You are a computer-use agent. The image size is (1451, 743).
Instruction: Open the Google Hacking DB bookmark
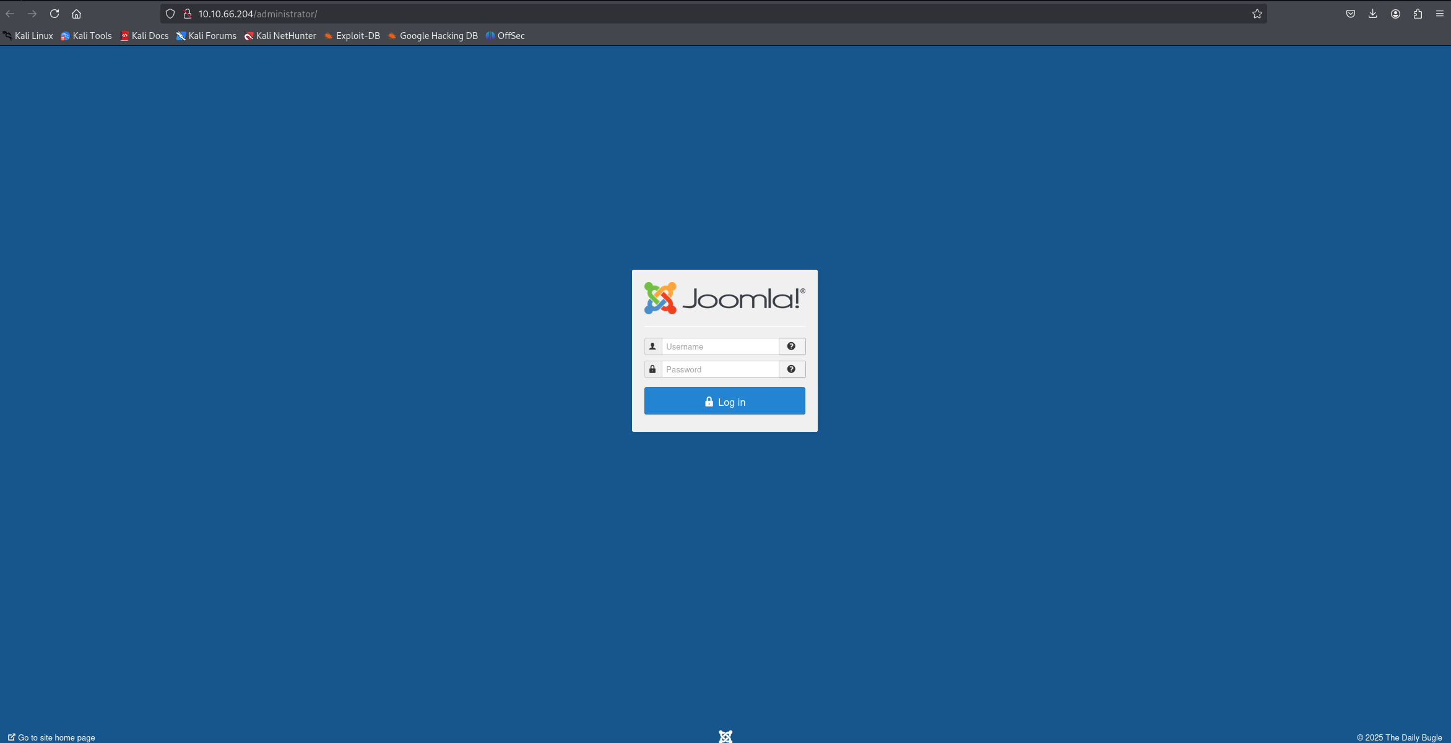(x=433, y=36)
